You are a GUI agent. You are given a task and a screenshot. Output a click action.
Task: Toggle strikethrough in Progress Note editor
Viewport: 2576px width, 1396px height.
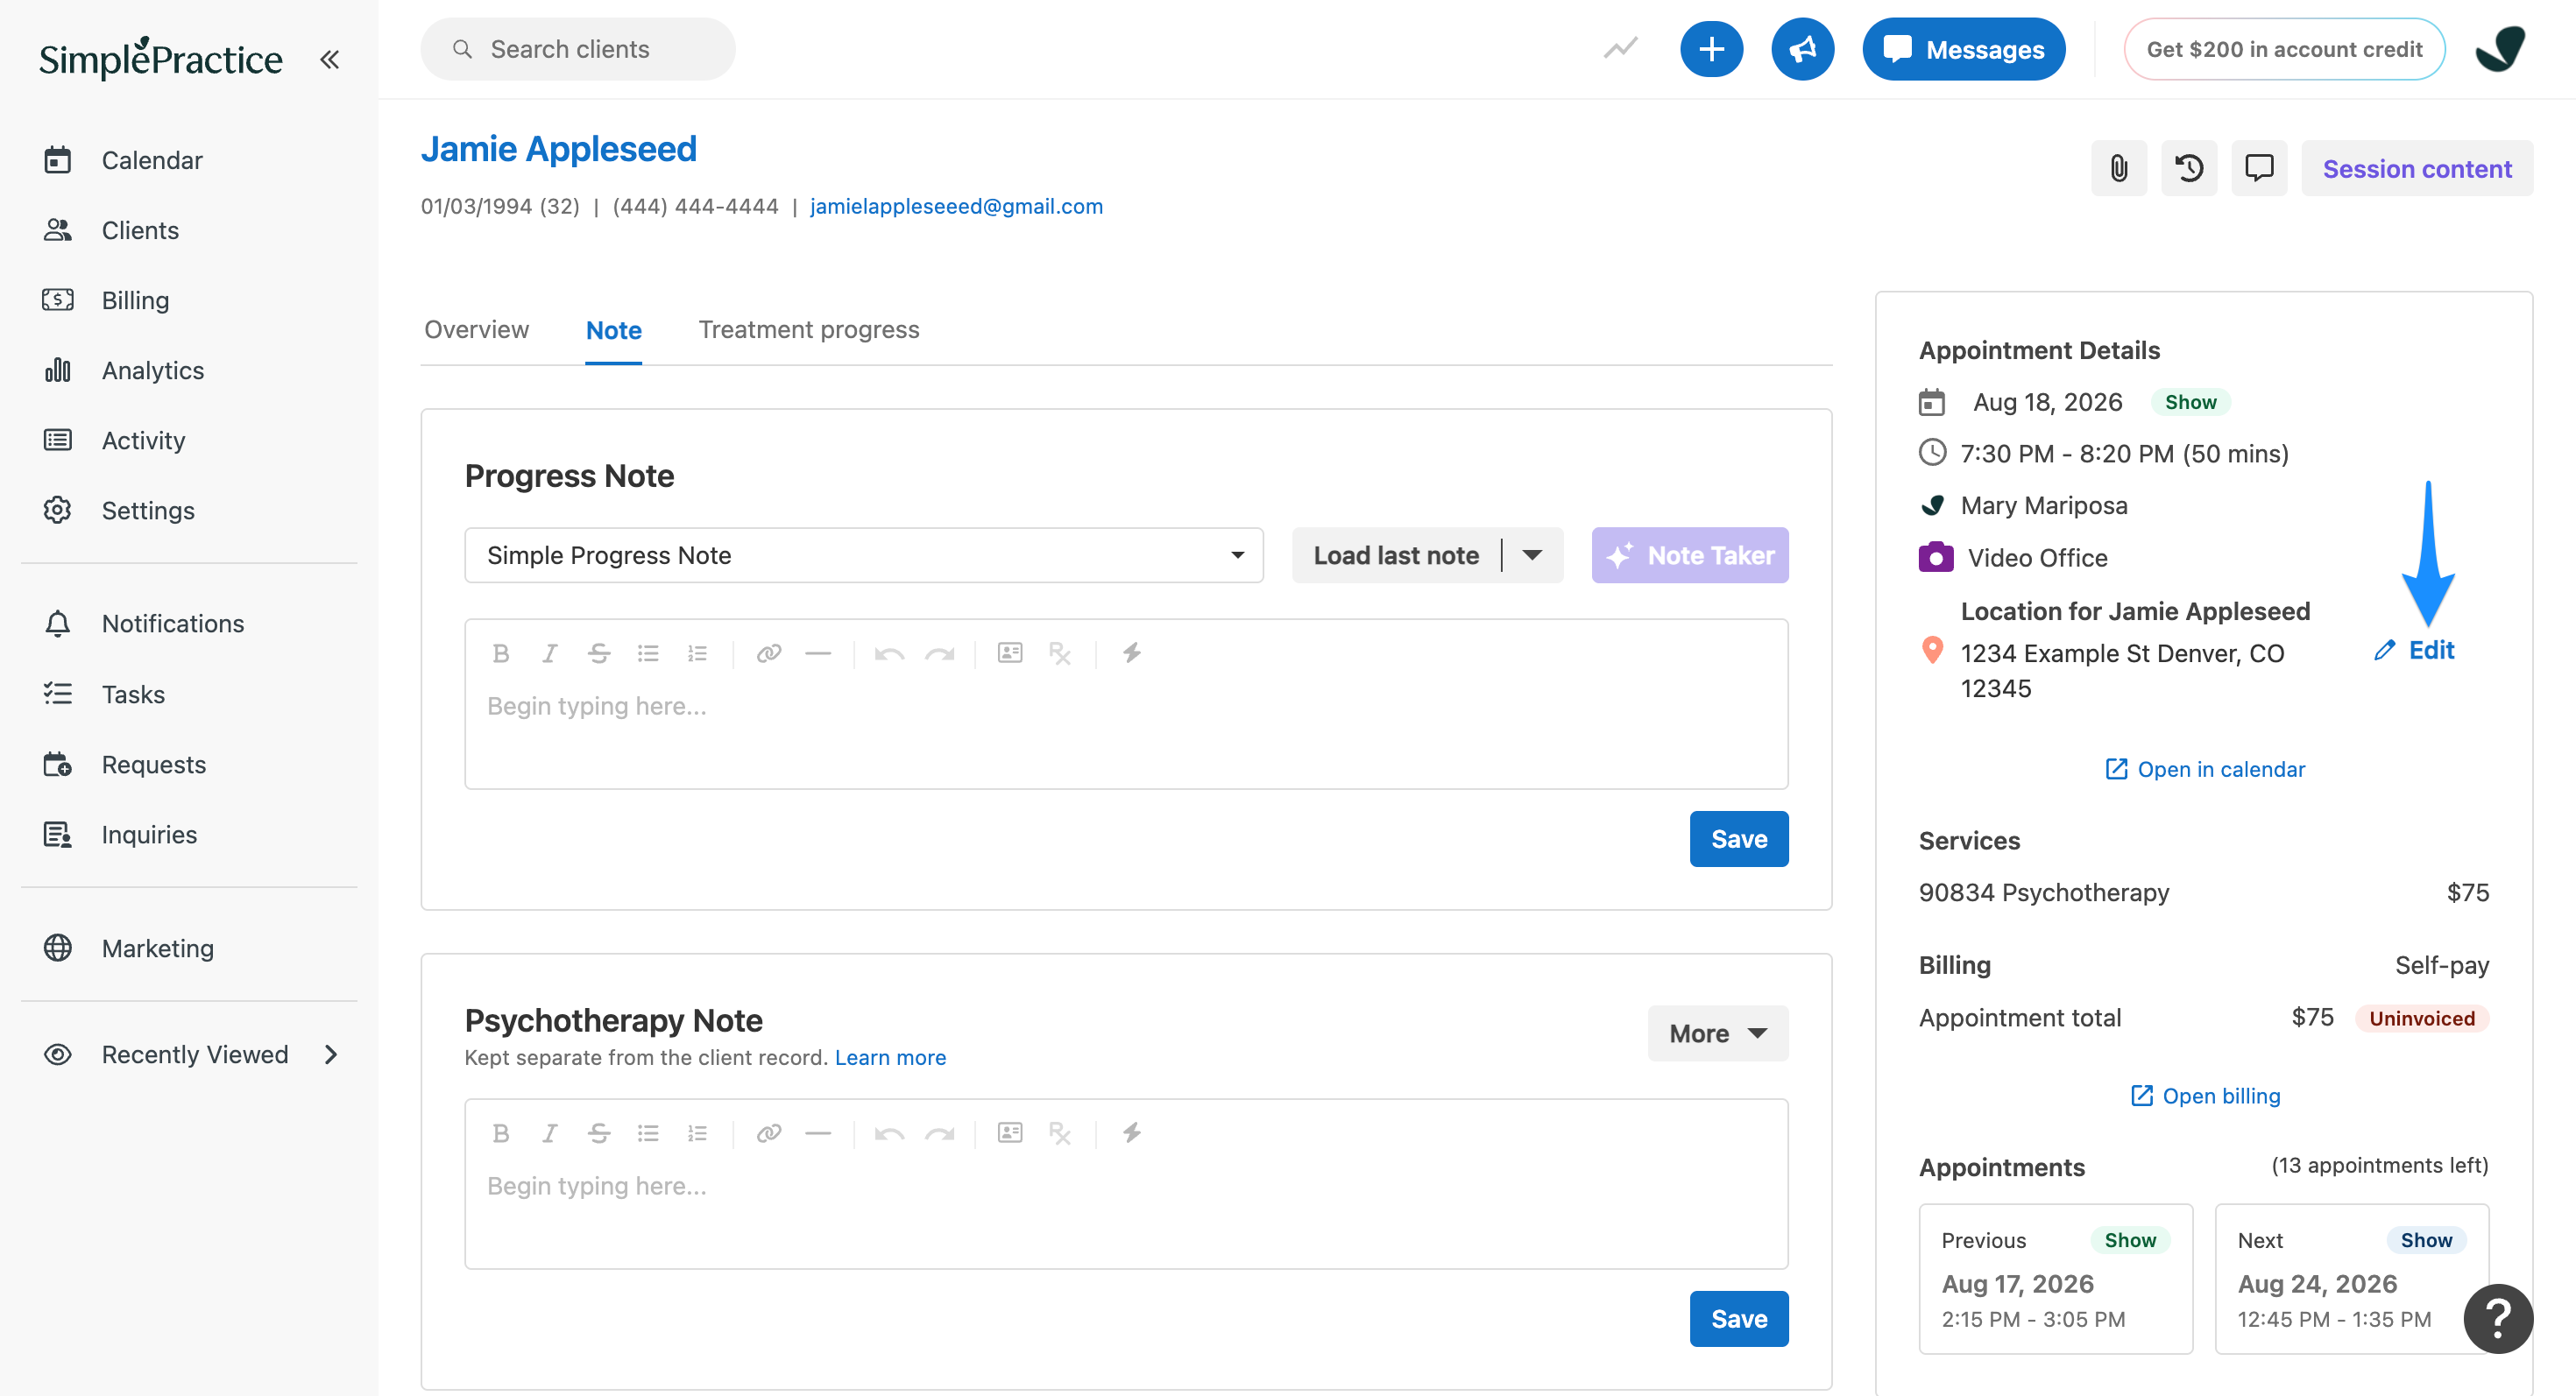(x=599, y=653)
